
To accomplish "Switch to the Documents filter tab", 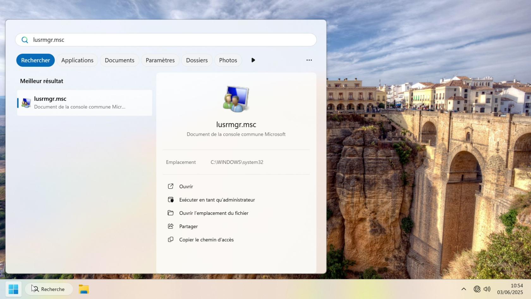I will [119, 60].
